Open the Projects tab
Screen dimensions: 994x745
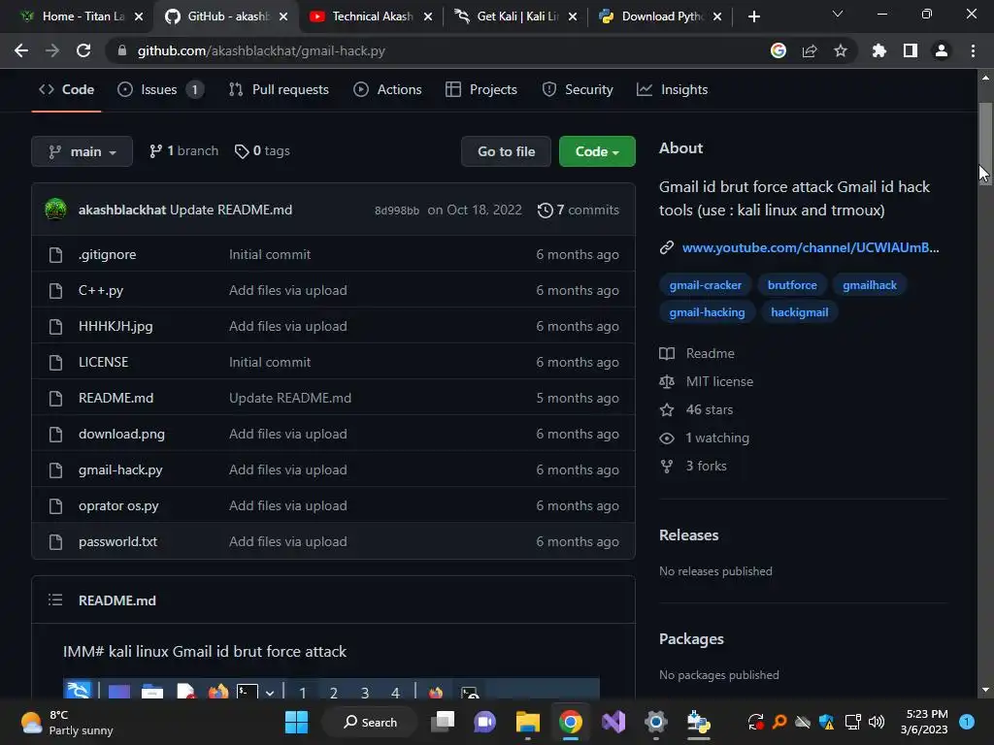[x=481, y=90]
